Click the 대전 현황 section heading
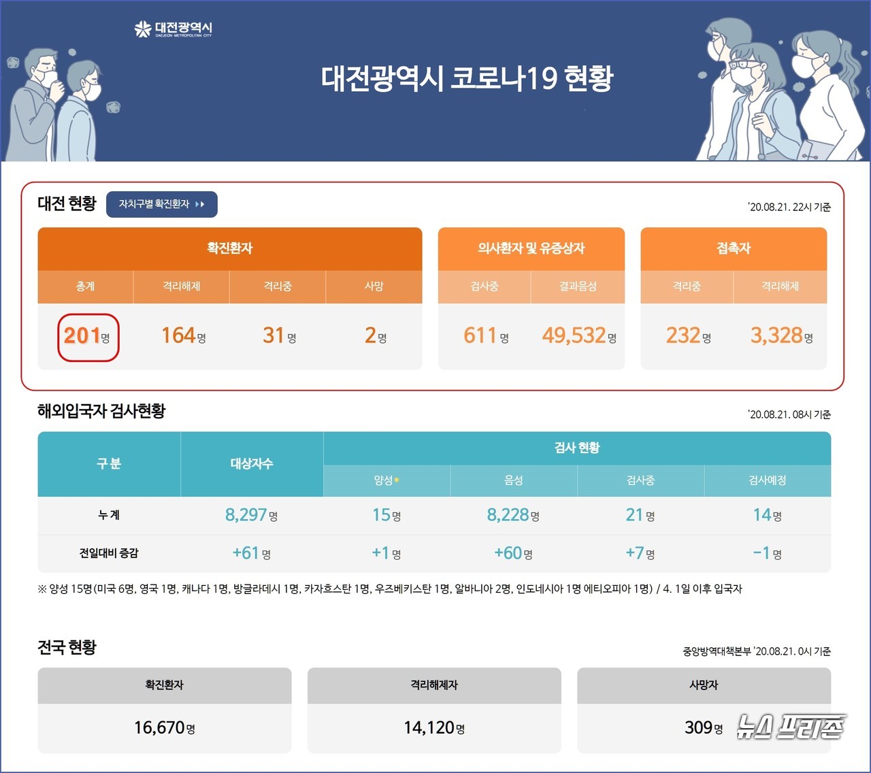Image resolution: width=871 pixels, height=773 pixels. 67,203
